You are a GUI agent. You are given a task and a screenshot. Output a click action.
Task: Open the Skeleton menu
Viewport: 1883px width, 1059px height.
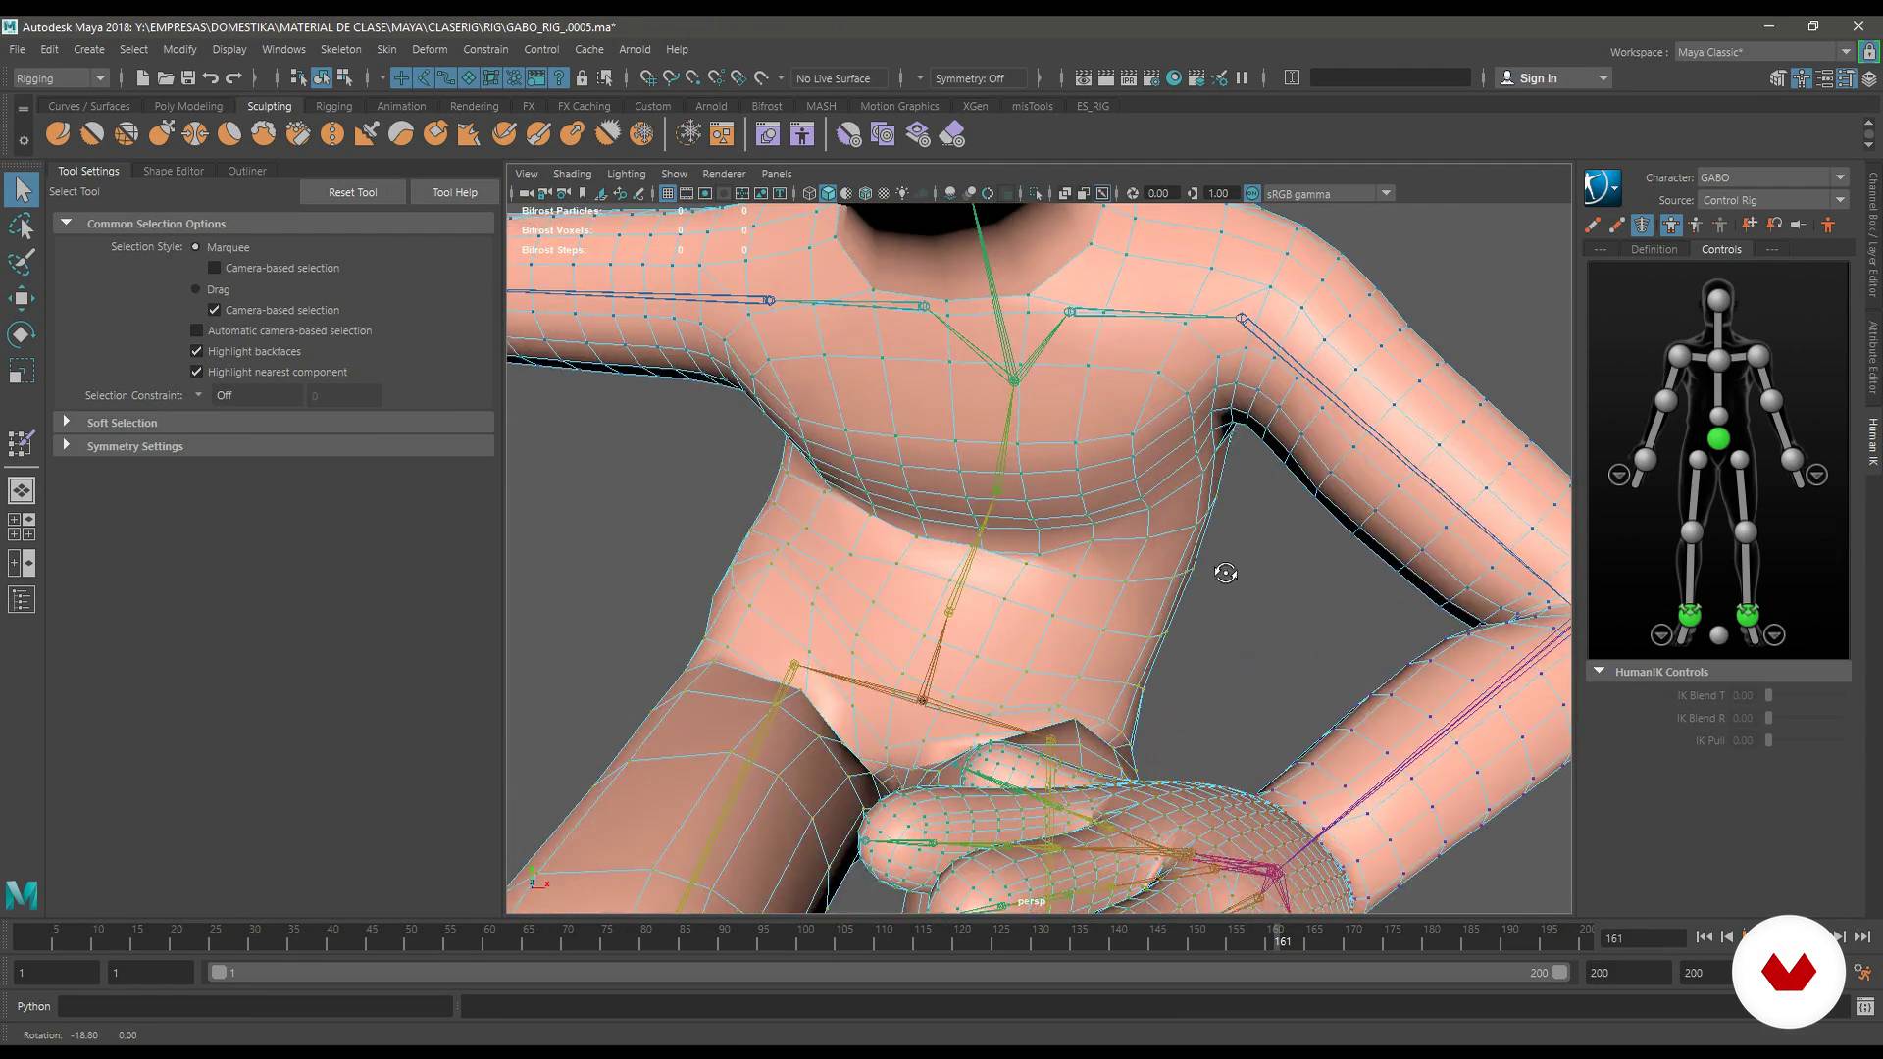coord(340,49)
